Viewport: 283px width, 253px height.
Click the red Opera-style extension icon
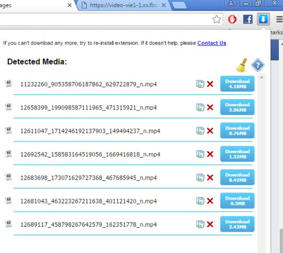coord(232,19)
